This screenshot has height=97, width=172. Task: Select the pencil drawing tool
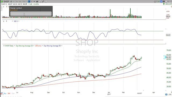click(x=43, y=2)
